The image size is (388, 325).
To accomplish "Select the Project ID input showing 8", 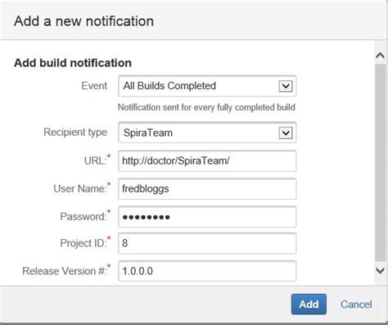I will click(207, 243).
